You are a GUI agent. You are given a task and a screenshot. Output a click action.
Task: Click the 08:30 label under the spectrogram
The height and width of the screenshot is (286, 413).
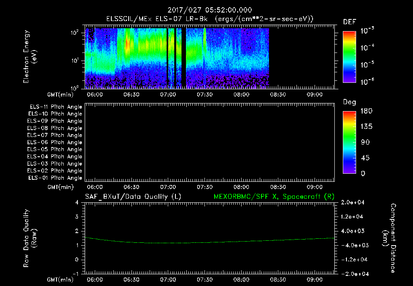point(278,95)
